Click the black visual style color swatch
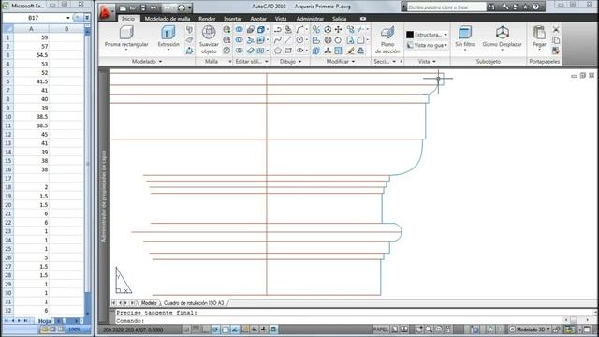This screenshot has height=337, width=599. pos(410,35)
